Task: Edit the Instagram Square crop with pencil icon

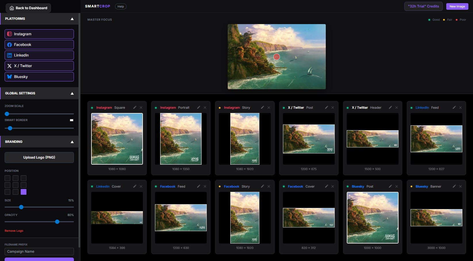Action: 135,108
